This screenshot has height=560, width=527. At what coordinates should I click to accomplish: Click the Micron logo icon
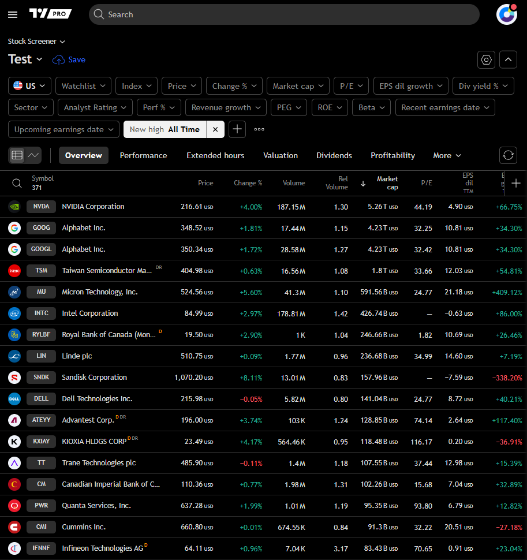[x=14, y=292]
